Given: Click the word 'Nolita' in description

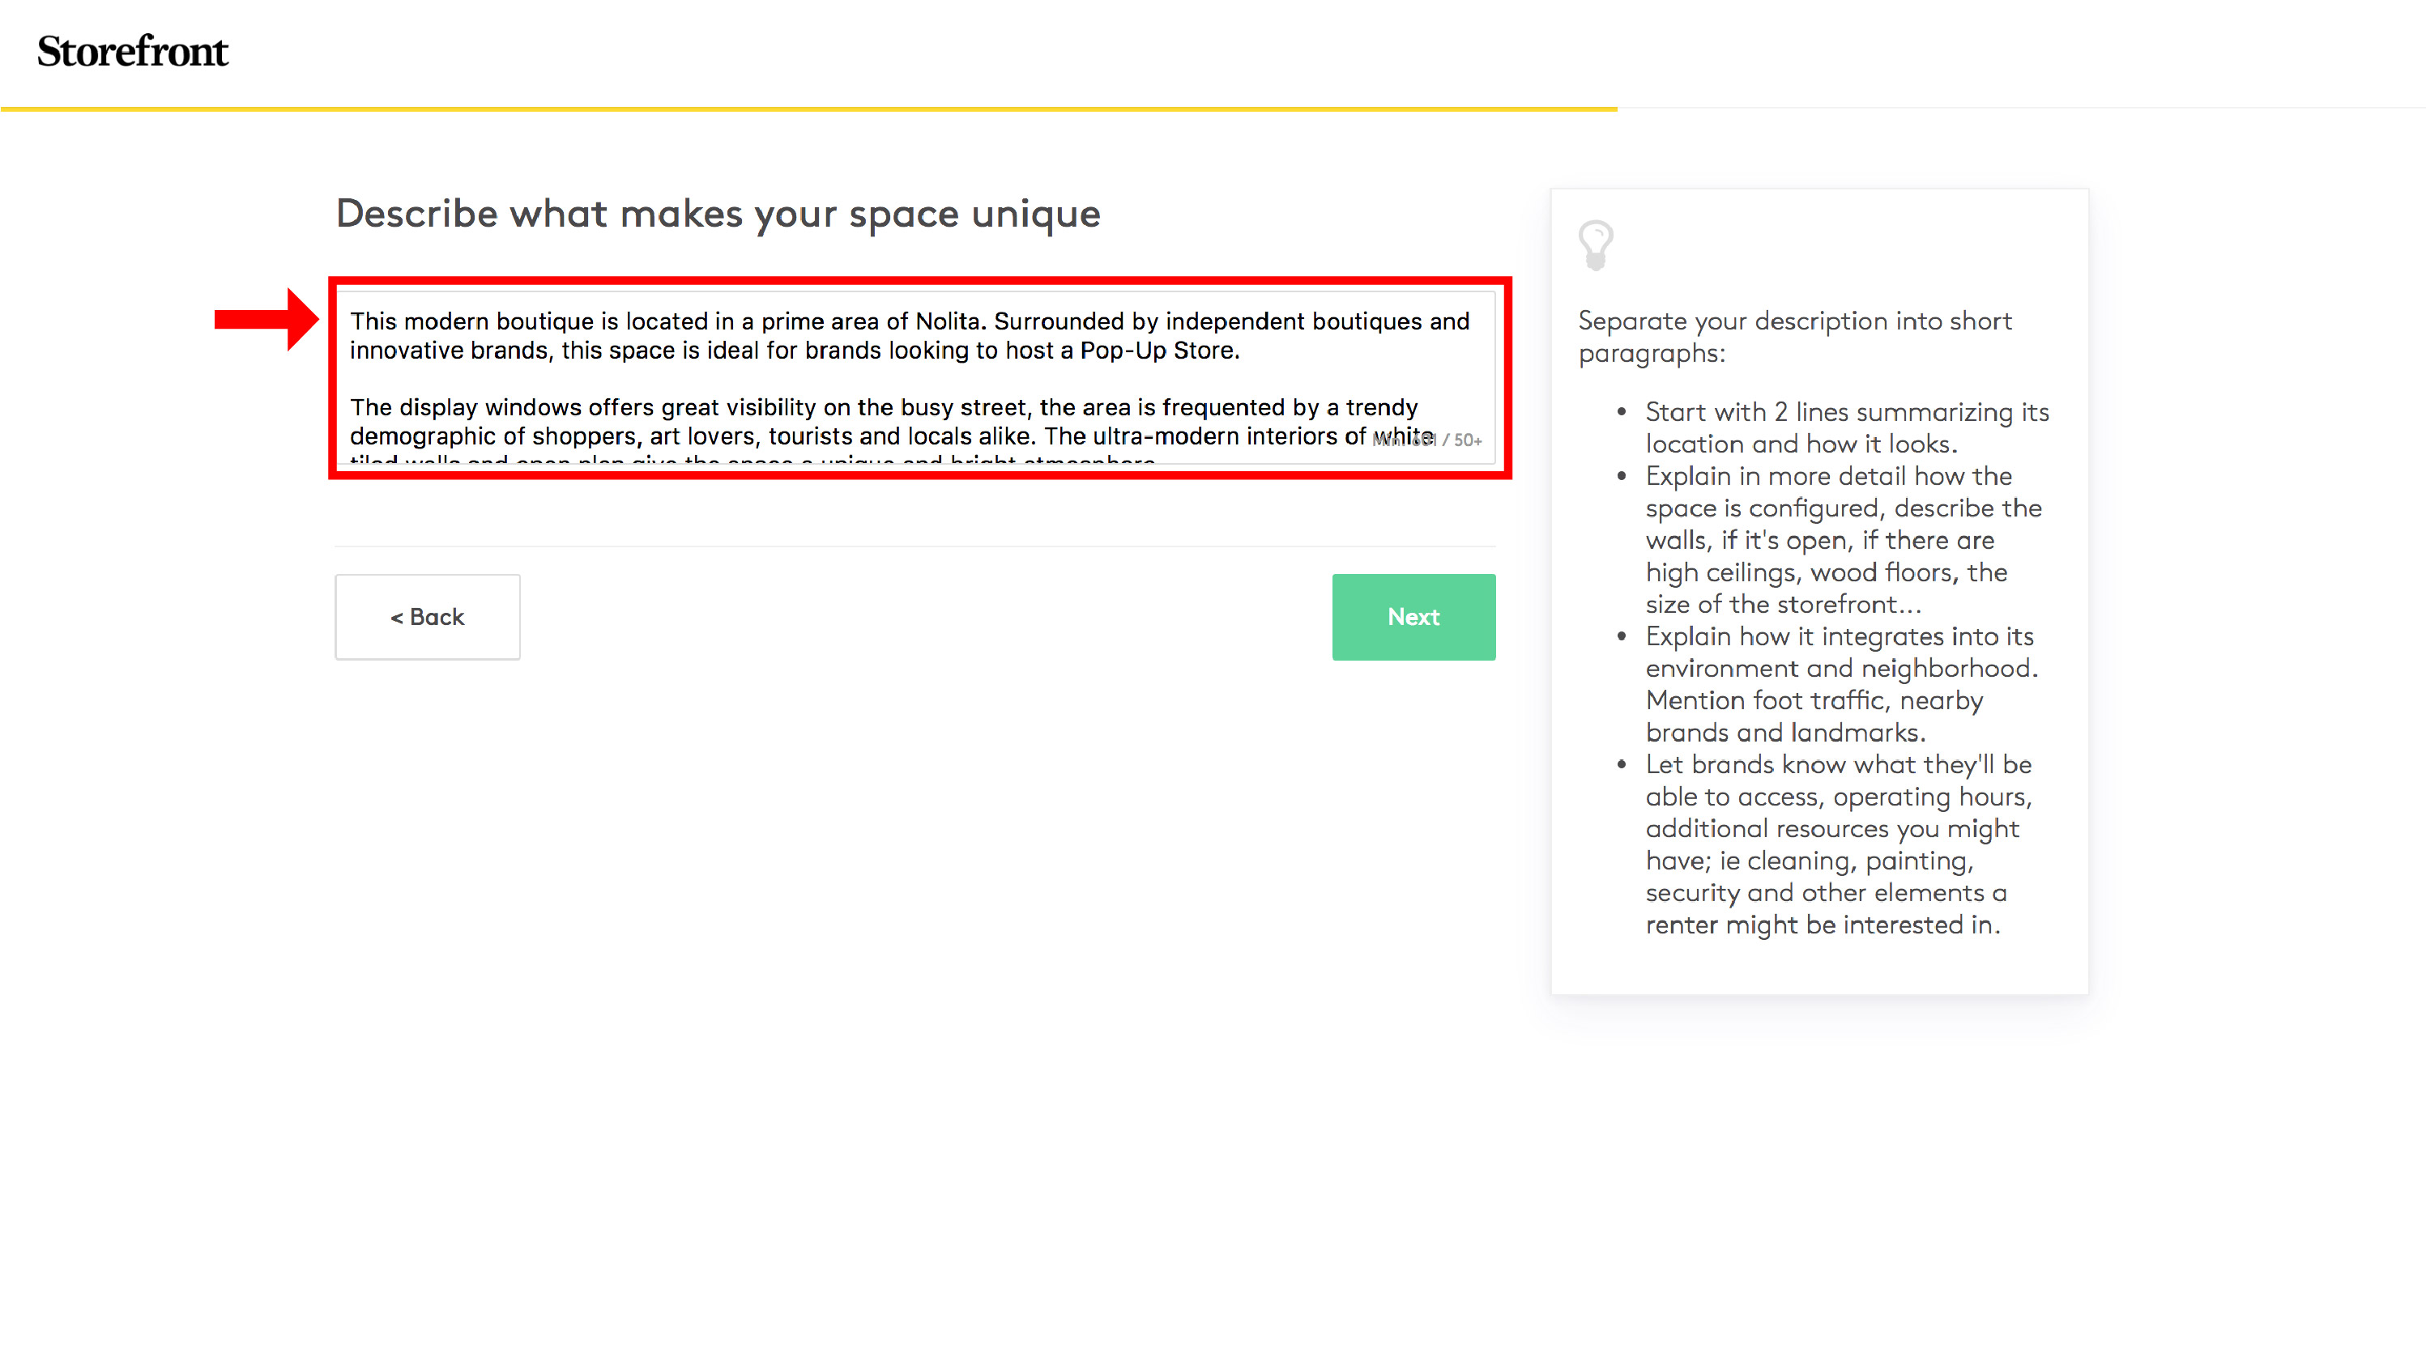Looking at the screenshot, I should [949, 321].
